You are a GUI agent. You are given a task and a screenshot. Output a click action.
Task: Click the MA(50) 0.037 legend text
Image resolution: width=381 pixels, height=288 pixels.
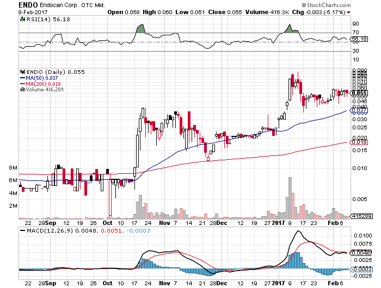[x=42, y=78]
